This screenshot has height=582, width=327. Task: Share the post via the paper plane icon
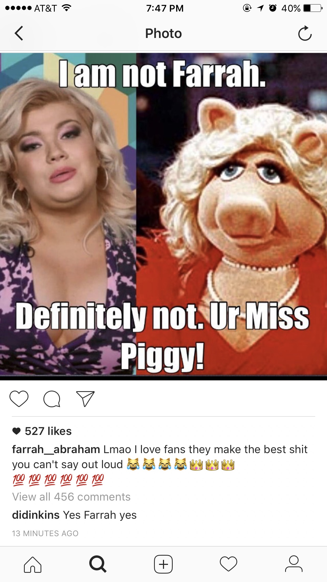85,399
